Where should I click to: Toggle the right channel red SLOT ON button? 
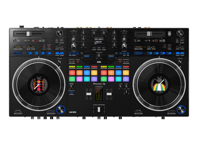tap(120, 62)
